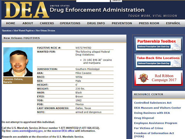Open the Controlled Substances Act link
The width and height of the screenshot is (185, 139).
point(153,103)
